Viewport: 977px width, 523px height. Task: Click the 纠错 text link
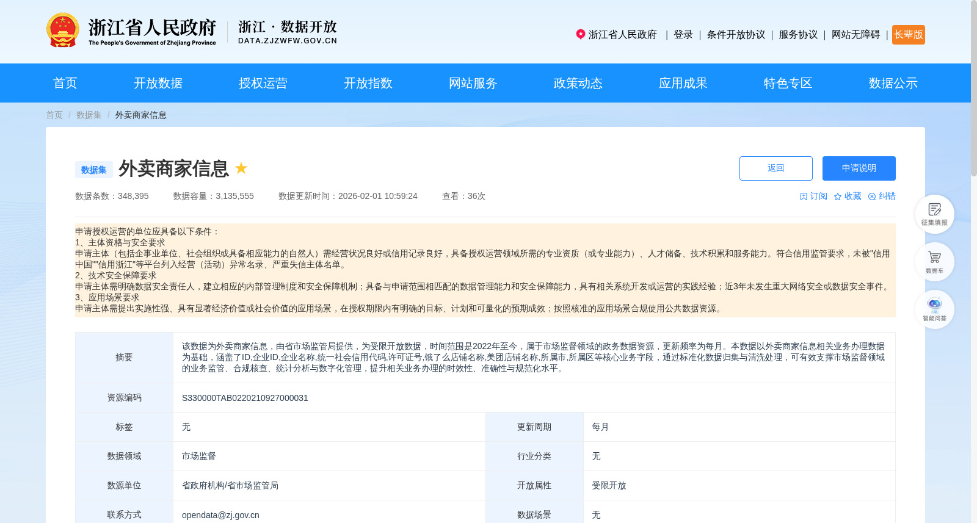point(887,197)
